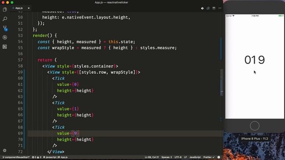The image size is (285, 160).
Task: Place cursor on render() method name
Action: click(40, 36)
